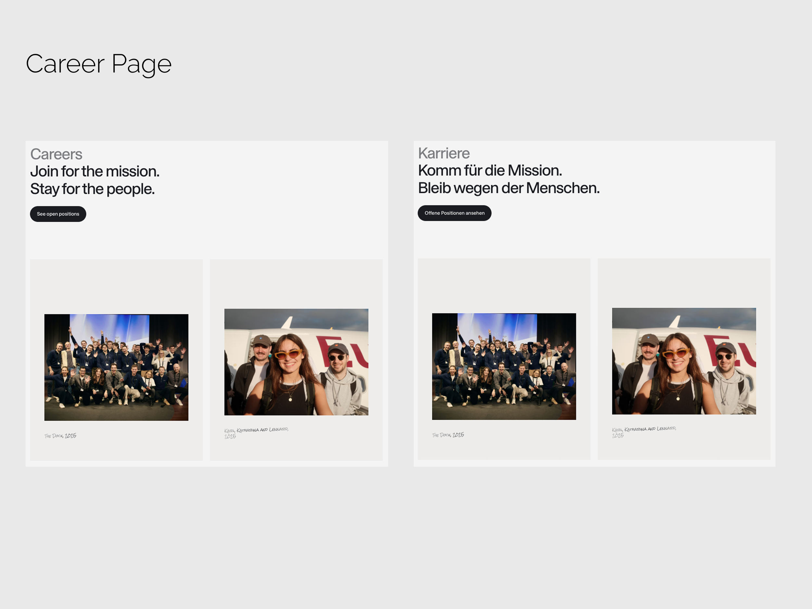Select the "Stay for the people." headline
This screenshot has width=812, height=609.
[x=92, y=189]
